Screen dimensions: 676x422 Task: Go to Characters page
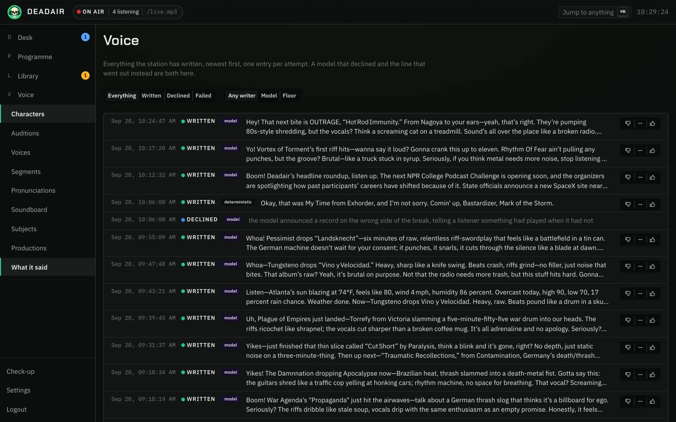tap(48, 114)
